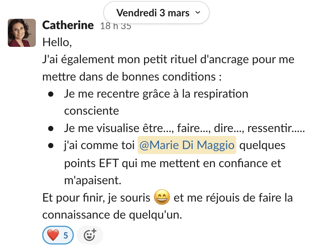Click the add reaction smiley icon
Viewport: 320px width, 247px height.
[x=90, y=235]
